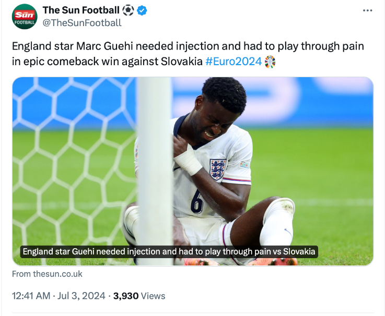Screen dimensions: 385x316
Task: Click the England crest on the shirt
Action: (217, 169)
